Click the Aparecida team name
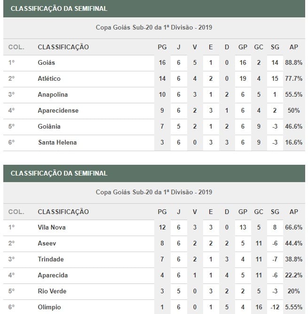The width and height of the screenshot is (308, 314). click(53, 275)
